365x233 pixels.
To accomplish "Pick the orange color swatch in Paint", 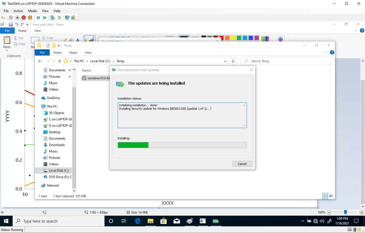I will point(227,38).
